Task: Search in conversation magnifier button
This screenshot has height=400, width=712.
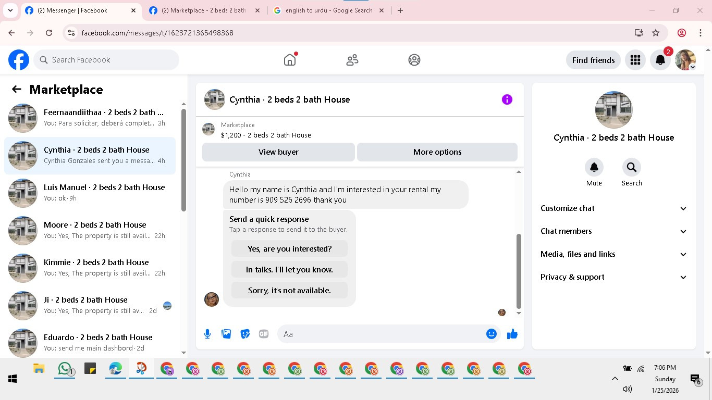Action: pyautogui.click(x=632, y=167)
